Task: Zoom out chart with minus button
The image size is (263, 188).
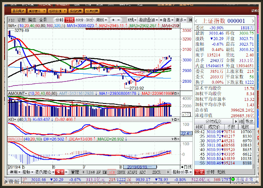Action: click(x=118, y=20)
